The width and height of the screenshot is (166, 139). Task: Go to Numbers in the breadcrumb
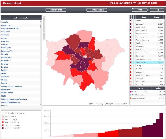(x=8, y=3)
